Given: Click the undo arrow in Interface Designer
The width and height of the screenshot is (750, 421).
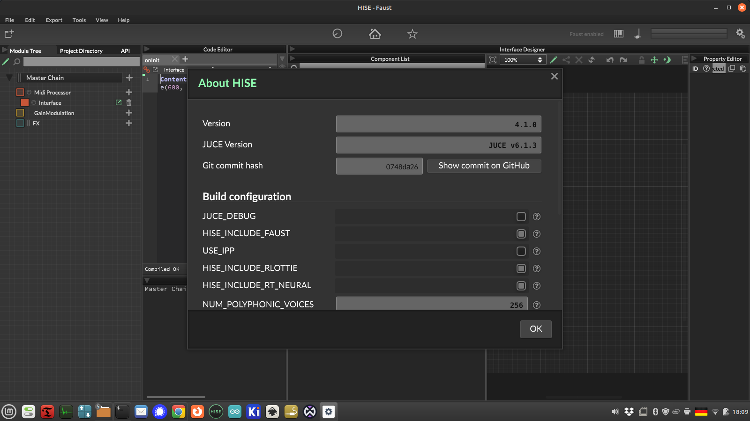Looking at the screenshot, I should 609,60.
